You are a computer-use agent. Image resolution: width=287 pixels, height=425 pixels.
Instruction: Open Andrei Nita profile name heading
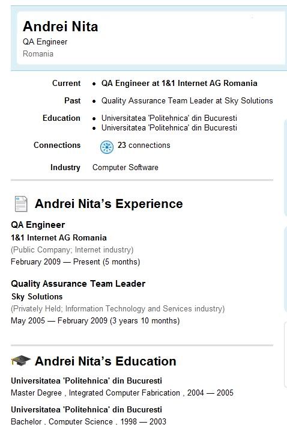61,26
